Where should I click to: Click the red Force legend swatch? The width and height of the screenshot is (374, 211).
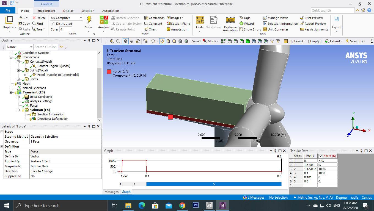click(x=109, y=72)
